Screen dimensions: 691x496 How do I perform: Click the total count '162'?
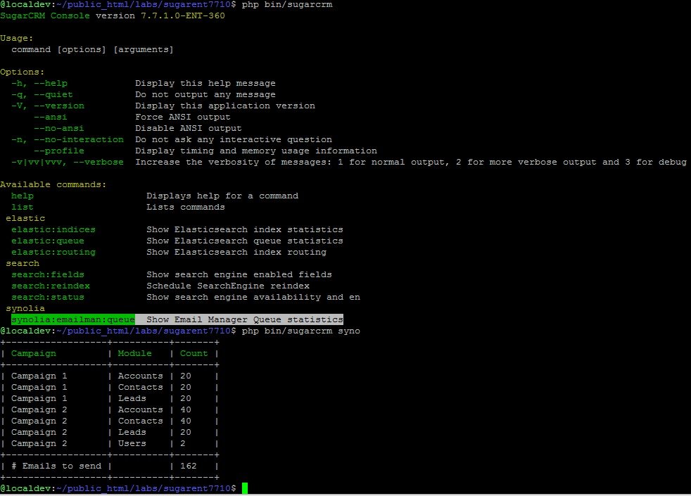click(x=188, y=466)
